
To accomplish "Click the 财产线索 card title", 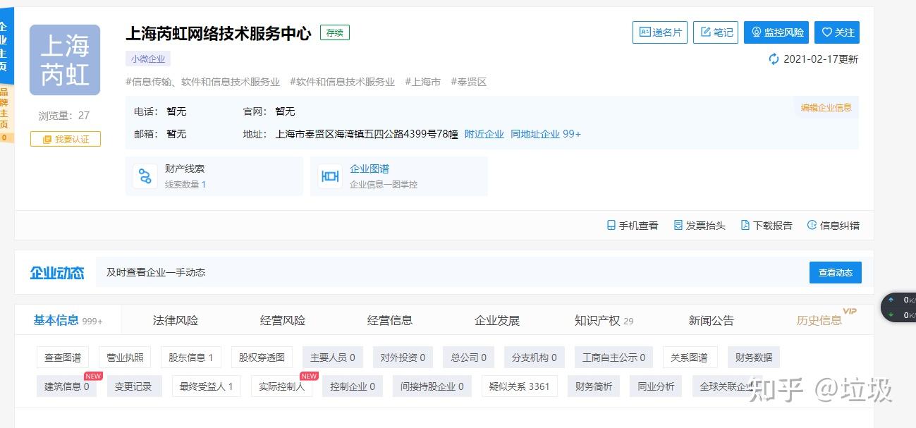I will (x=185, y=169).
